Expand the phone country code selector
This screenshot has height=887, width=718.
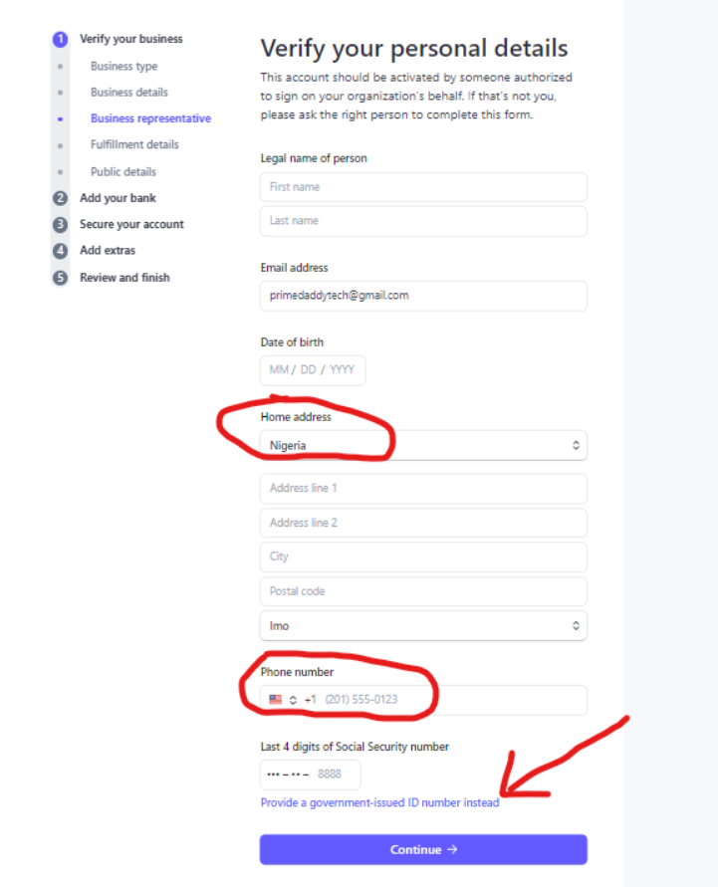tap(293, 700)
